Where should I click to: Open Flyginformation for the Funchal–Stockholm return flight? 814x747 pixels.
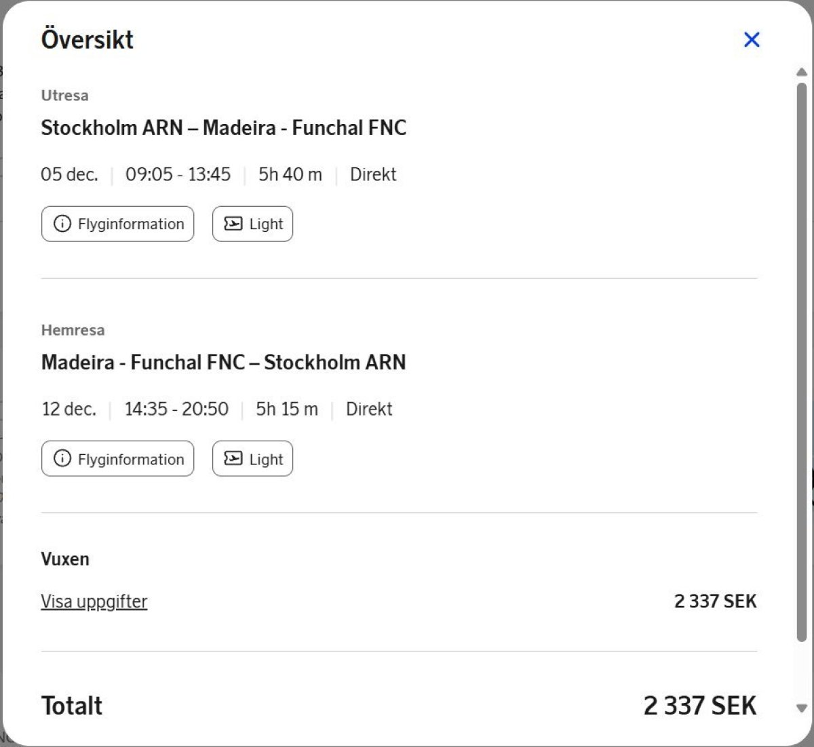[x=117, y=459]
